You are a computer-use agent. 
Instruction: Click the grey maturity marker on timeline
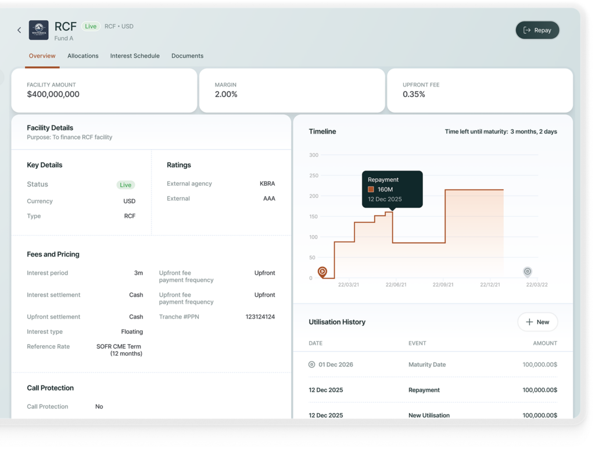(527, 271)
